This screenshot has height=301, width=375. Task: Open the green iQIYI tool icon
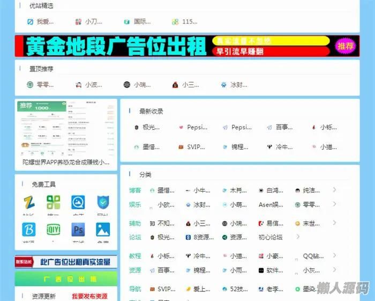pyautogui.click(x=54, y=230)
